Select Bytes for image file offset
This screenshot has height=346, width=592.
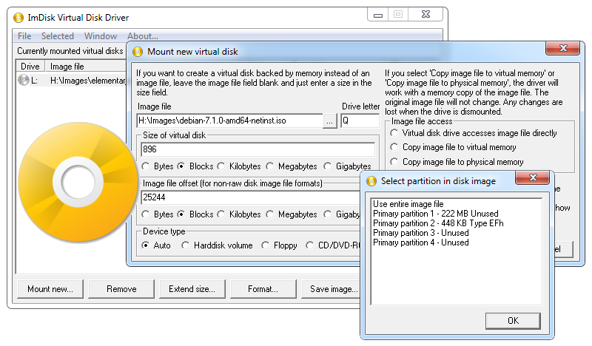coord(158,214)
